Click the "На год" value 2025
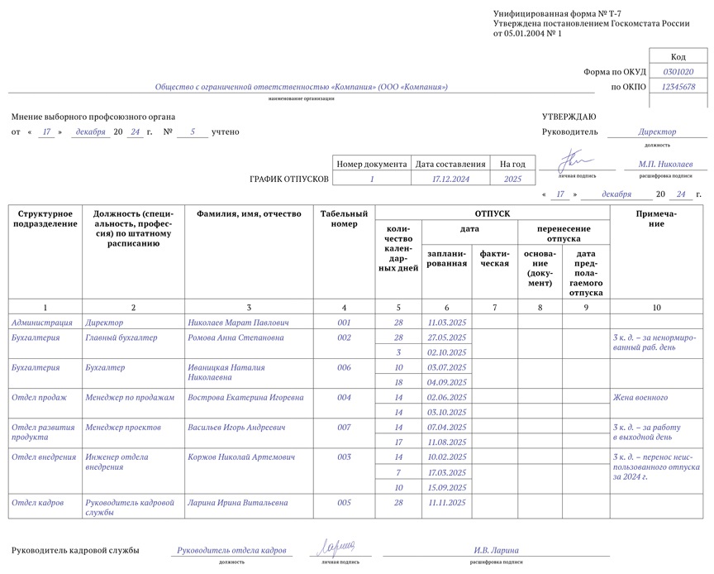Viewport: 714px width, 574px height. coord(512,179)
